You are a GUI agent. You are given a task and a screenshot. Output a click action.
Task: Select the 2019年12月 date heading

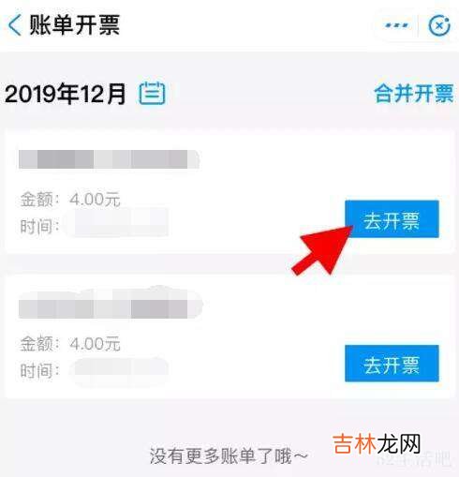(x=66, y=94)
